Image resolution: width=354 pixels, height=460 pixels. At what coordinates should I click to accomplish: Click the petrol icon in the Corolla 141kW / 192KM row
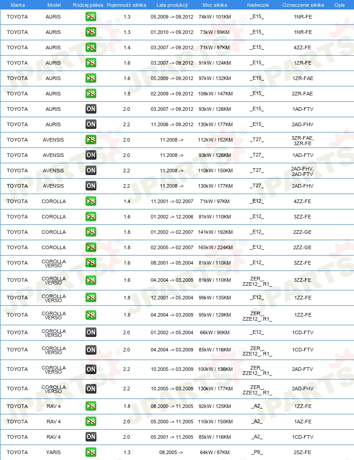pos(91,232)
